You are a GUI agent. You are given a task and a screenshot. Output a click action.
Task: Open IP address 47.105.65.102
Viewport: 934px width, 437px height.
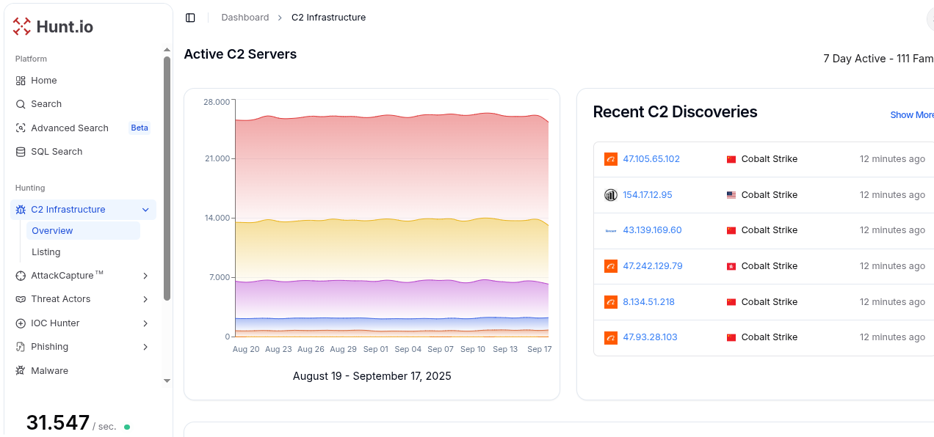[651, 159]
